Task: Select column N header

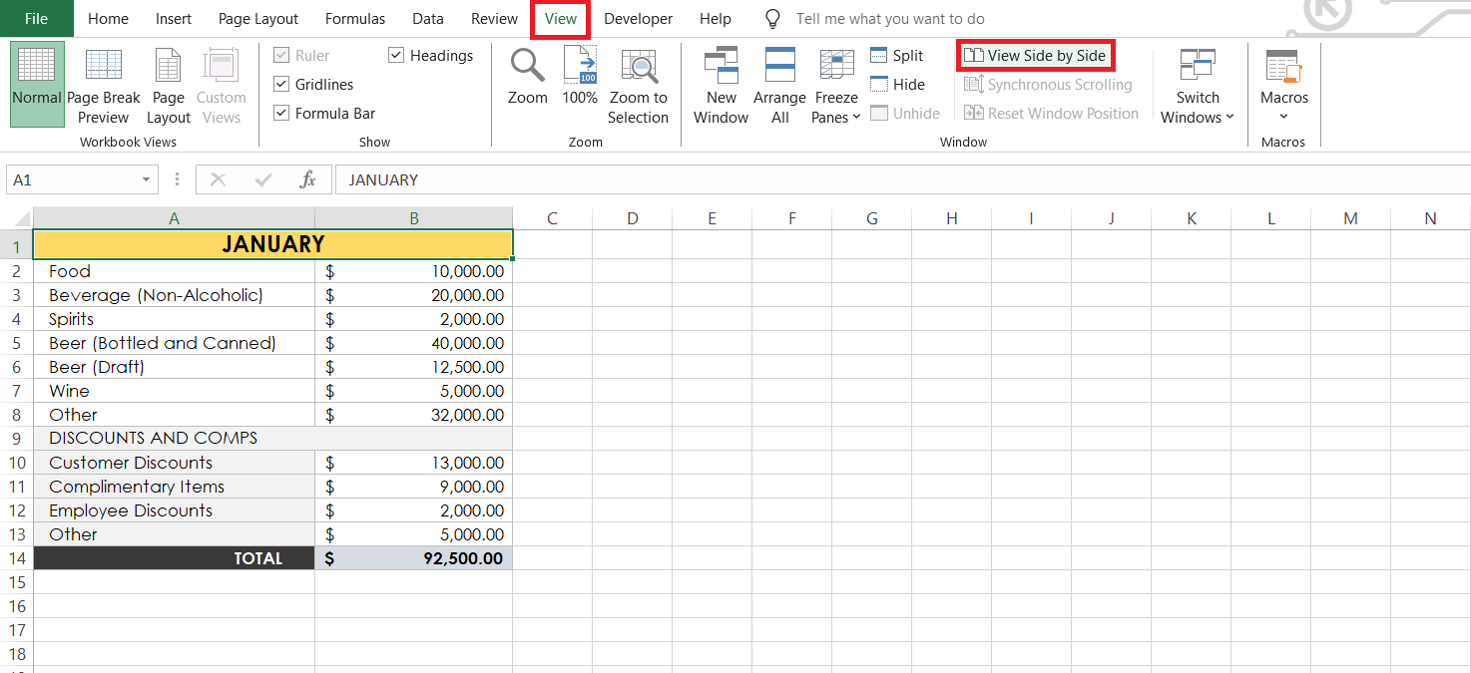Action: (1430, 218)
